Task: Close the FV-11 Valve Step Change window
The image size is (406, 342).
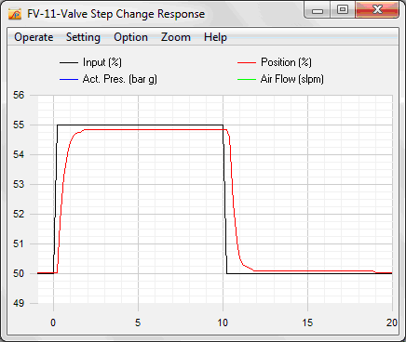Action: 377,10
